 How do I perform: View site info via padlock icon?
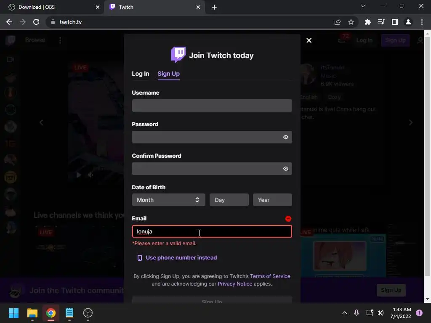click(x=53, y=22)
